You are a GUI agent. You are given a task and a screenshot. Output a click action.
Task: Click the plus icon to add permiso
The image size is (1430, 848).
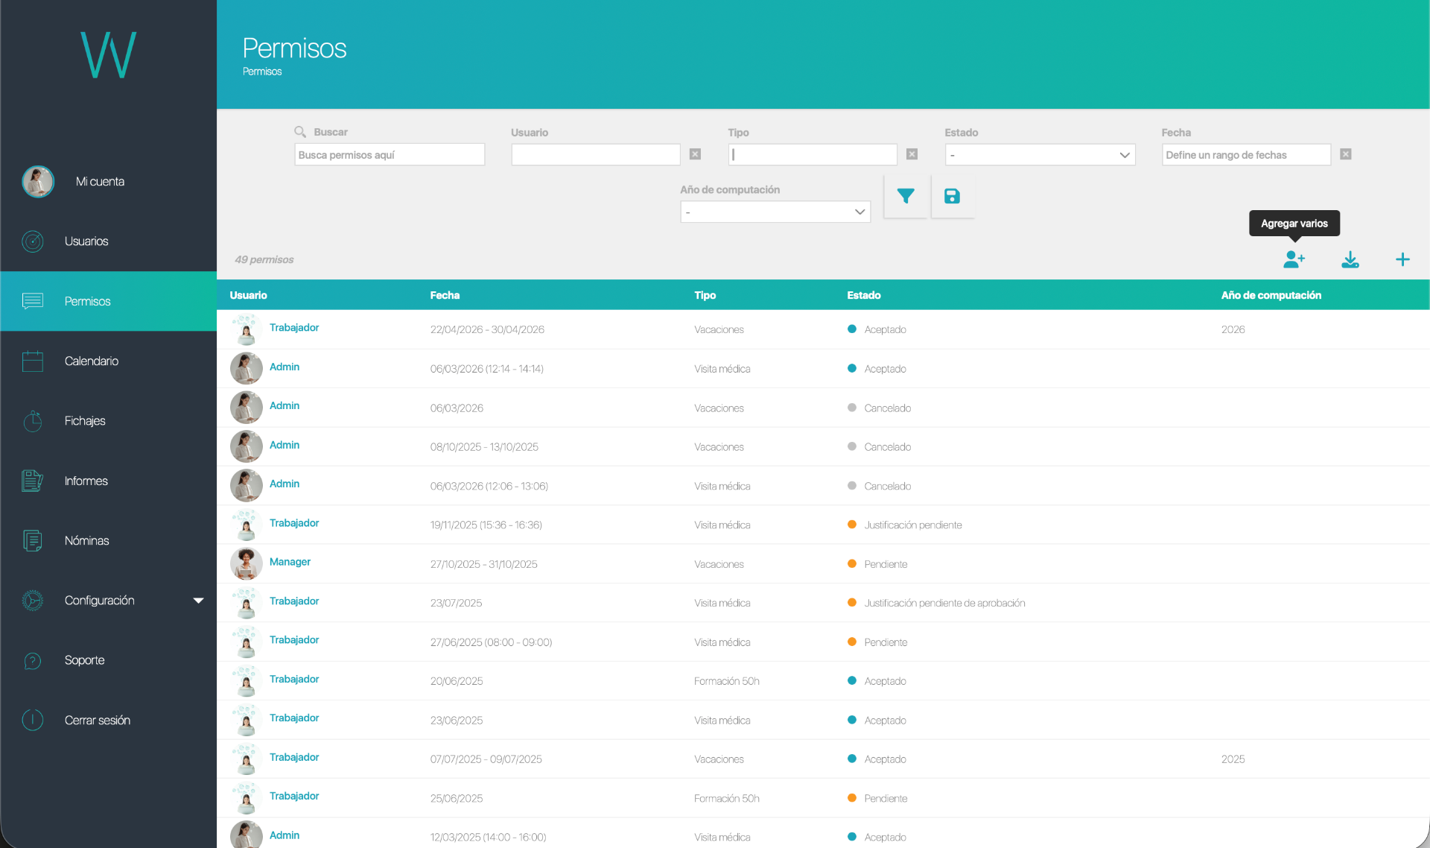pyautogui.click(x=1402, y=259)
